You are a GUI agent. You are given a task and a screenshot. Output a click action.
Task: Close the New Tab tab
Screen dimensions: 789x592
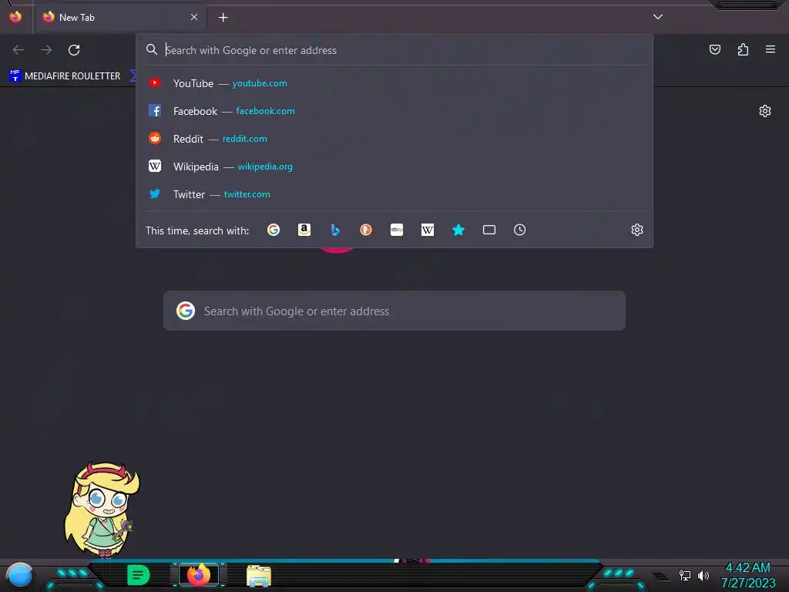(194, 17)
